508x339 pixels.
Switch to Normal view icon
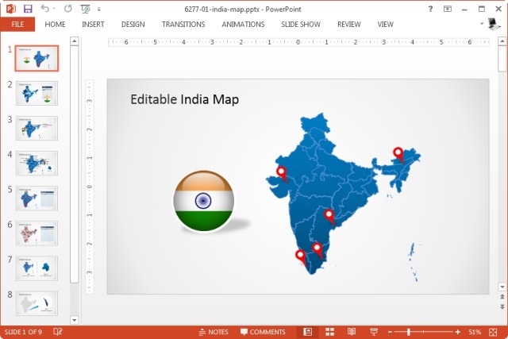307,332
